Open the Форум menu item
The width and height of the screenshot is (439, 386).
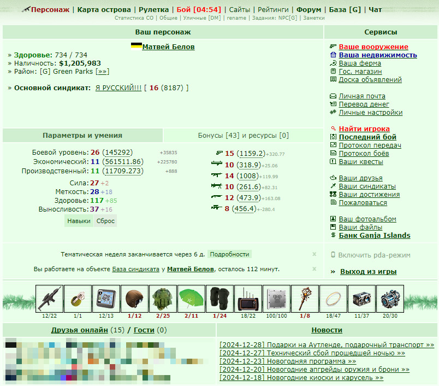(309, 9)
